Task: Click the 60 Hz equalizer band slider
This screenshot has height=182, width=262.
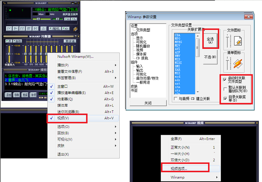Action: coord(26,54)
